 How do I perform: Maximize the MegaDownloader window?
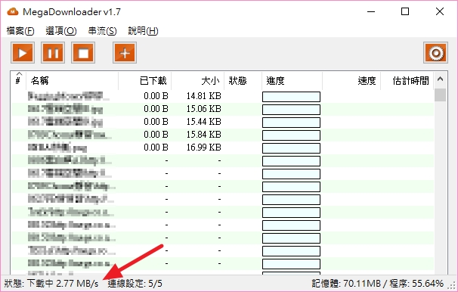click(x=405, y=11)
